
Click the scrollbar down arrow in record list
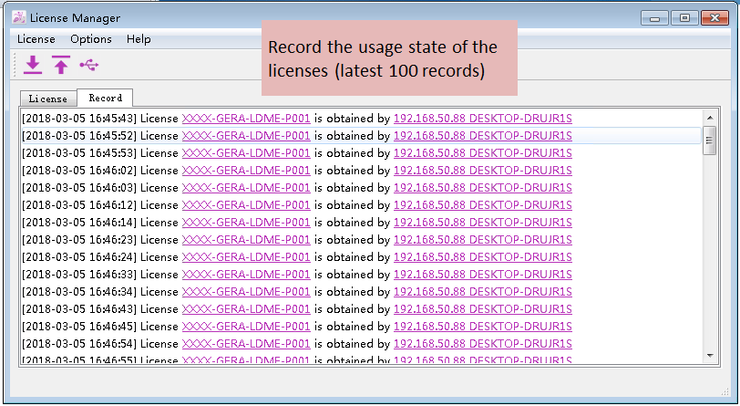tap(709, 354)
